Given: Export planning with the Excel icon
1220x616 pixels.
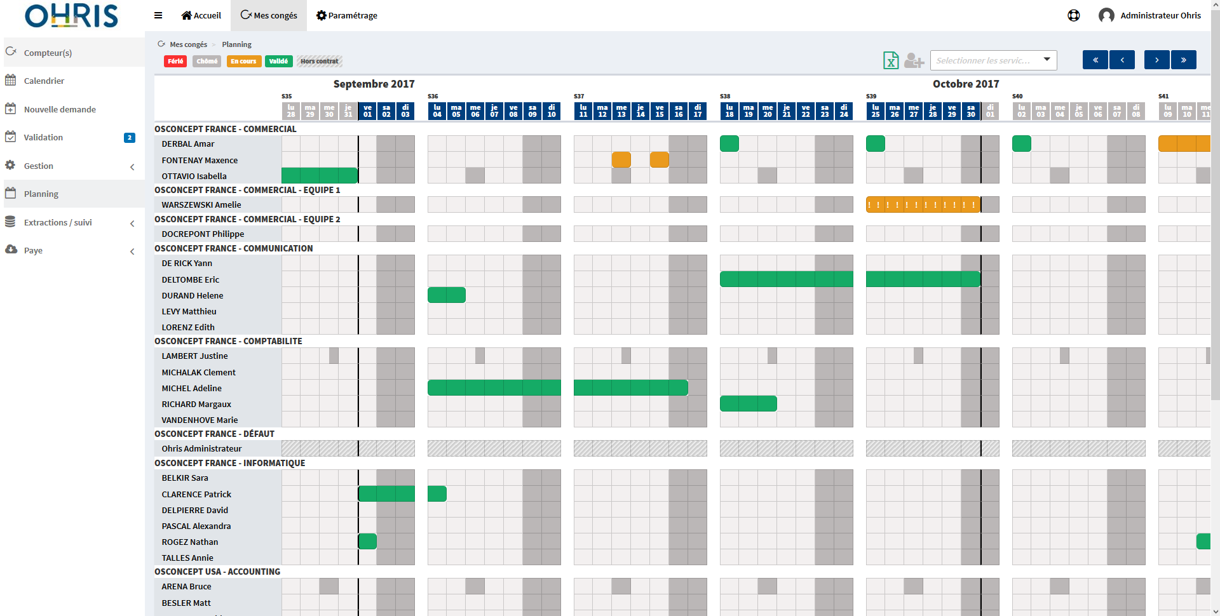Looking at the screenshot, I should pos(891,60).
